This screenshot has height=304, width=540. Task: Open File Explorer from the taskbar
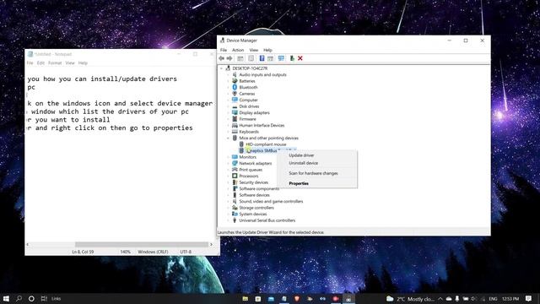tap(246, 299)
